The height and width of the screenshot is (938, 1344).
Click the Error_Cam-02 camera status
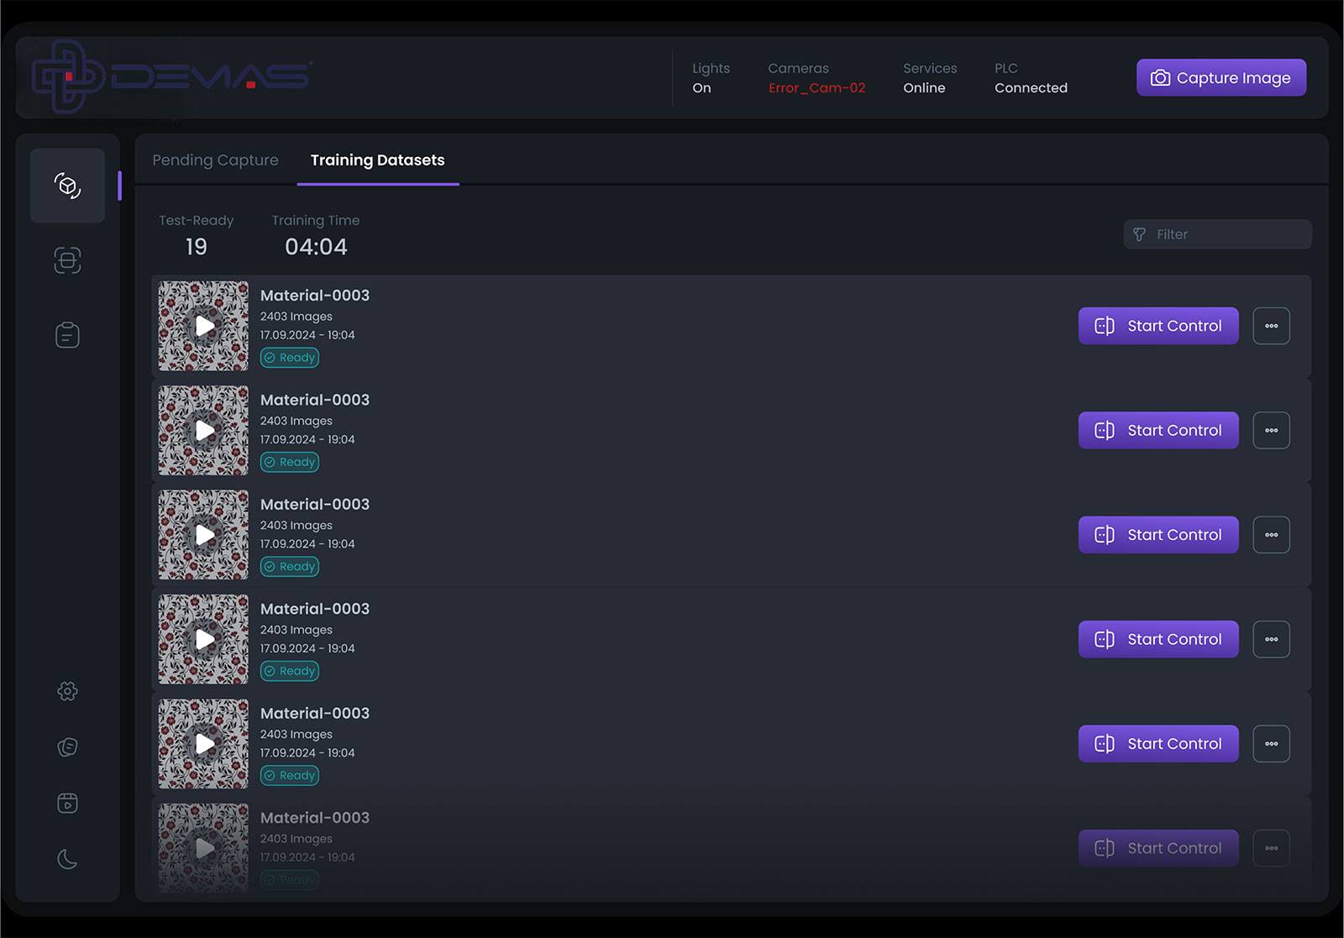click(816, 88)
